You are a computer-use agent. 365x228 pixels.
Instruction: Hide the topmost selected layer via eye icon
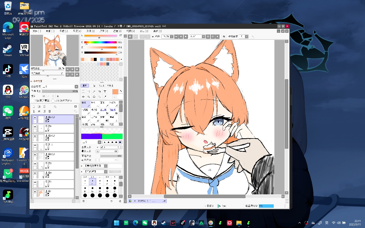pos(35,117)
